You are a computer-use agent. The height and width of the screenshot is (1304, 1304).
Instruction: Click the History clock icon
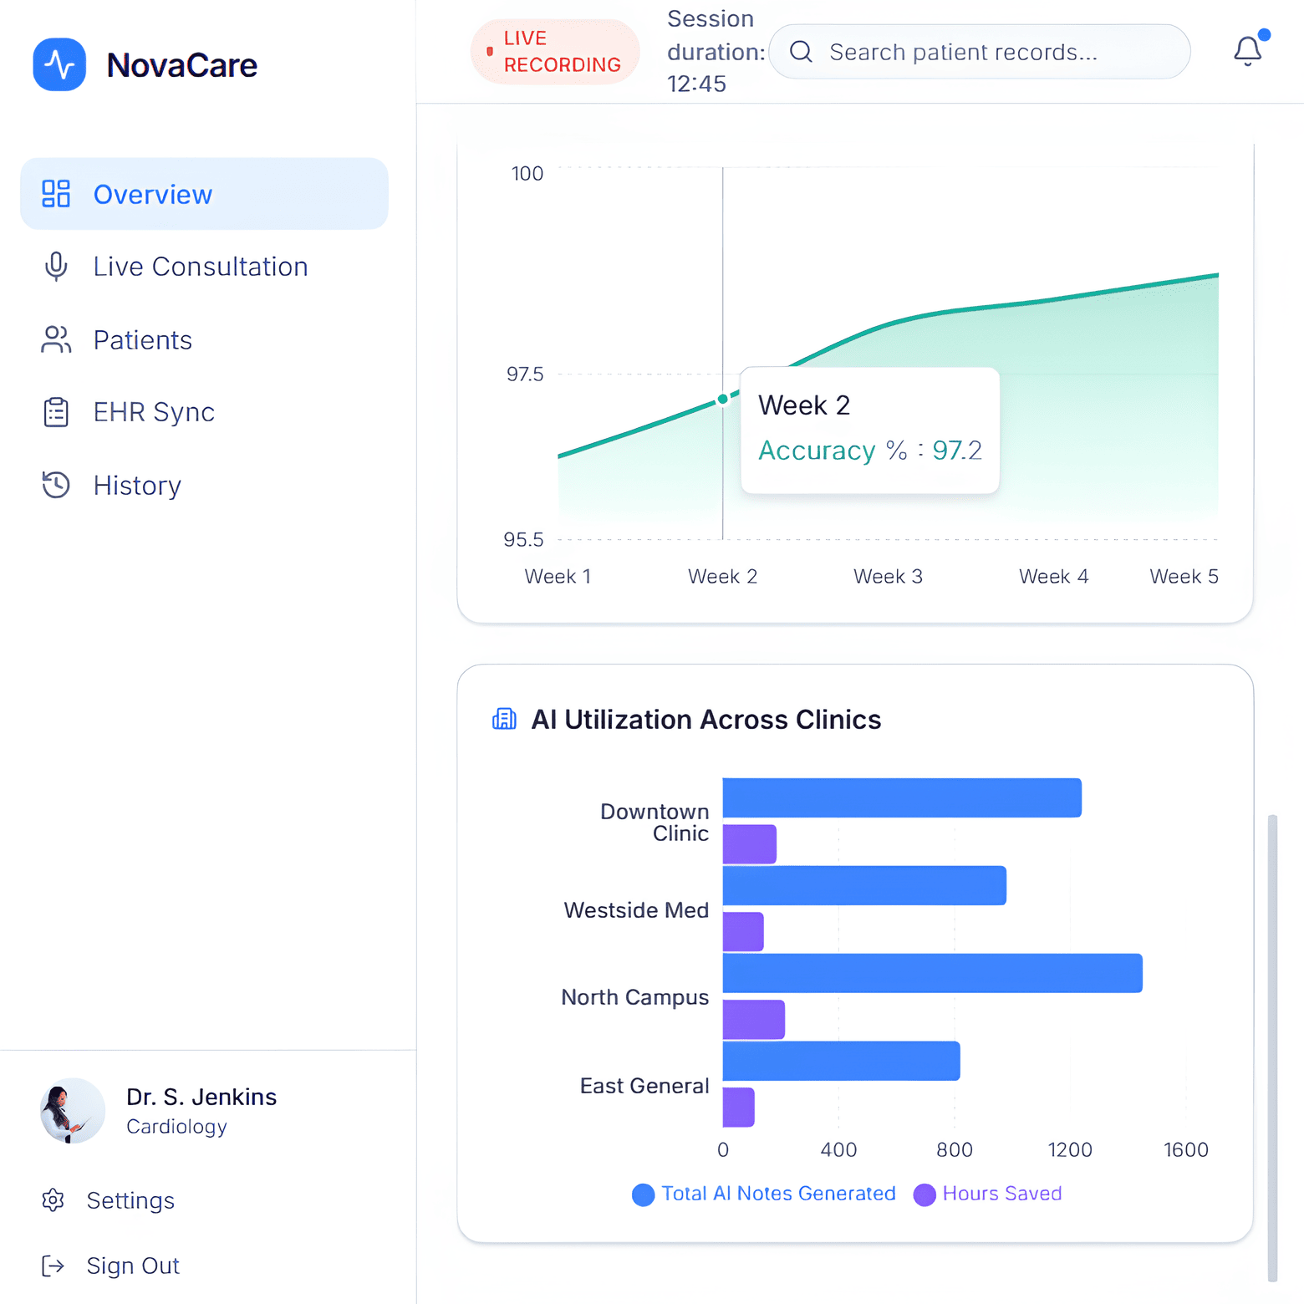pos(56,485)
